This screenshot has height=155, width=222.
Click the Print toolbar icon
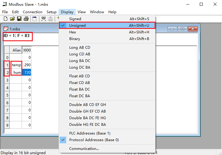point(26,19)
